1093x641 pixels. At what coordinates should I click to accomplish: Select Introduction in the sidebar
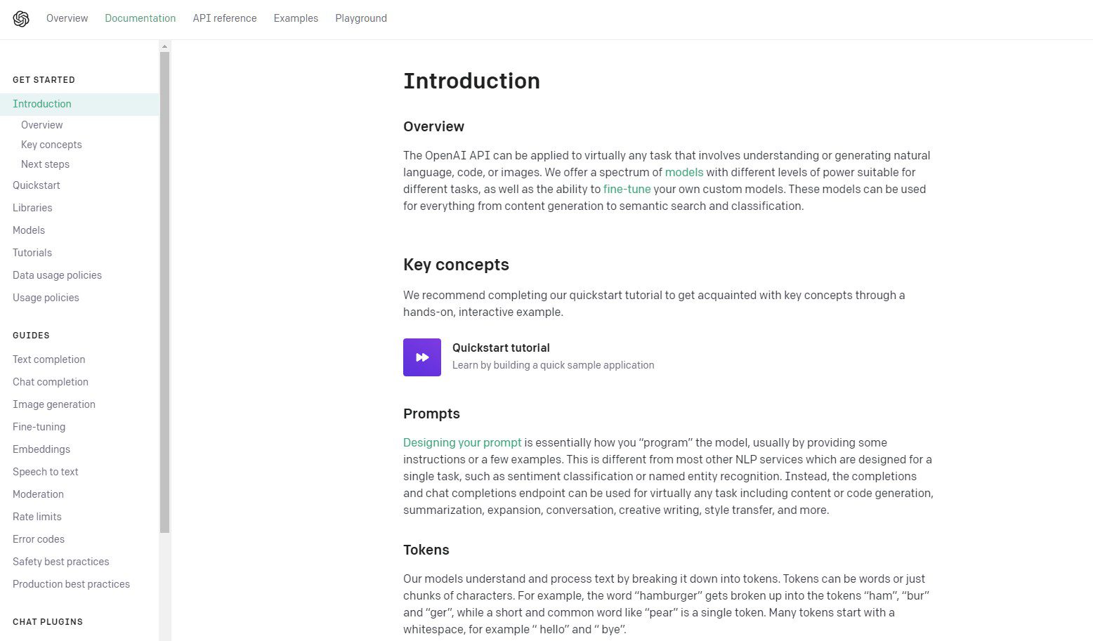(42, 104)
